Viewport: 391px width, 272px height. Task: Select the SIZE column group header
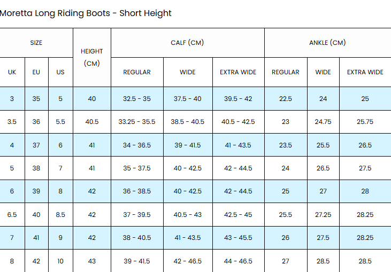pyautogui.click(x=36, y=43)
